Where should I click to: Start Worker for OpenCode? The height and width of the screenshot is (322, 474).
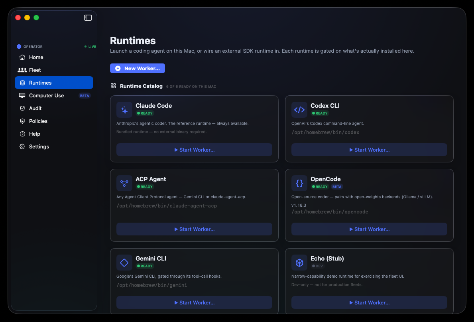369,229
